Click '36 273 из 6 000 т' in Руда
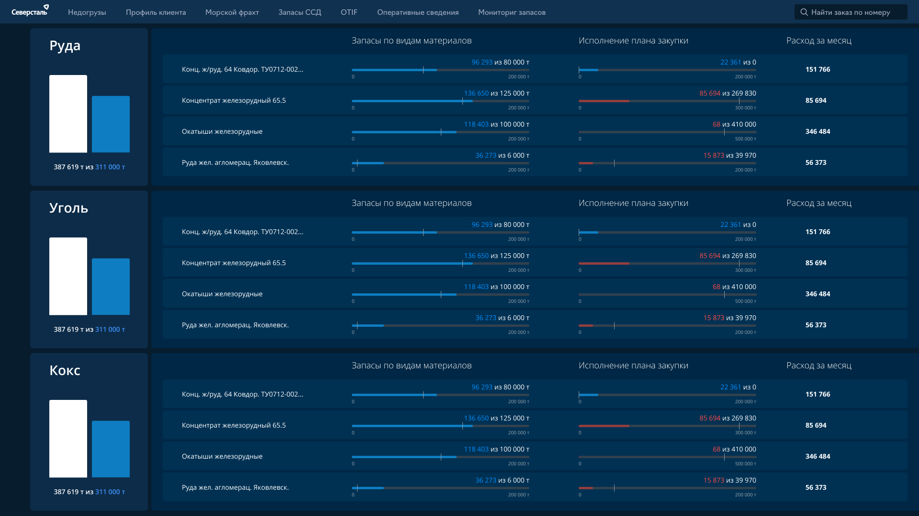Screen dimensions: 919x516 (x=503, y=156)
